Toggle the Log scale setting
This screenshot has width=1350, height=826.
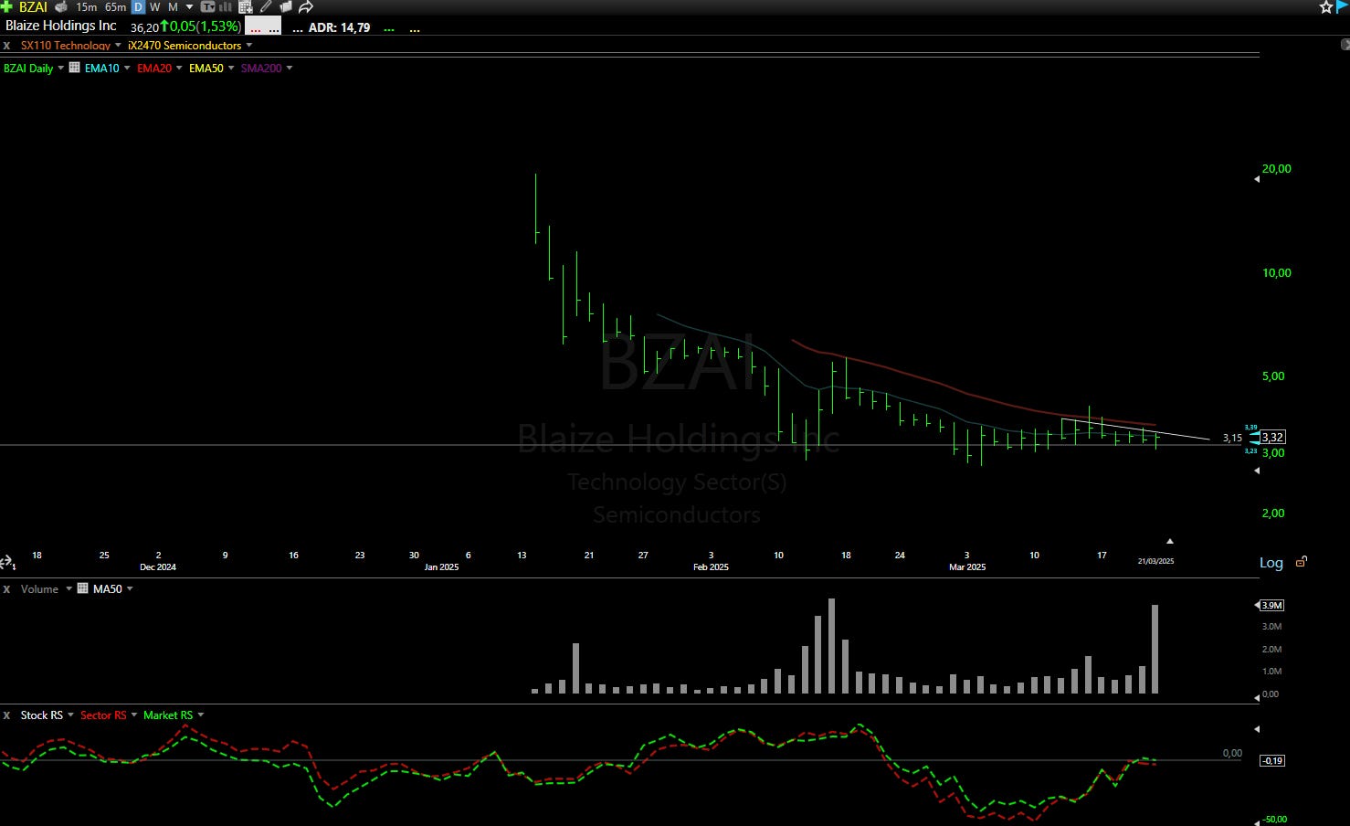pos(1271,563)
